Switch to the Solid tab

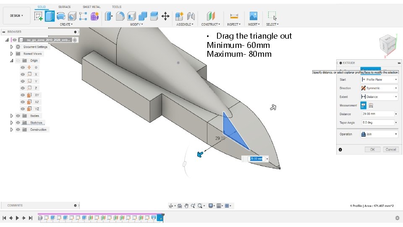coord(42,7)
